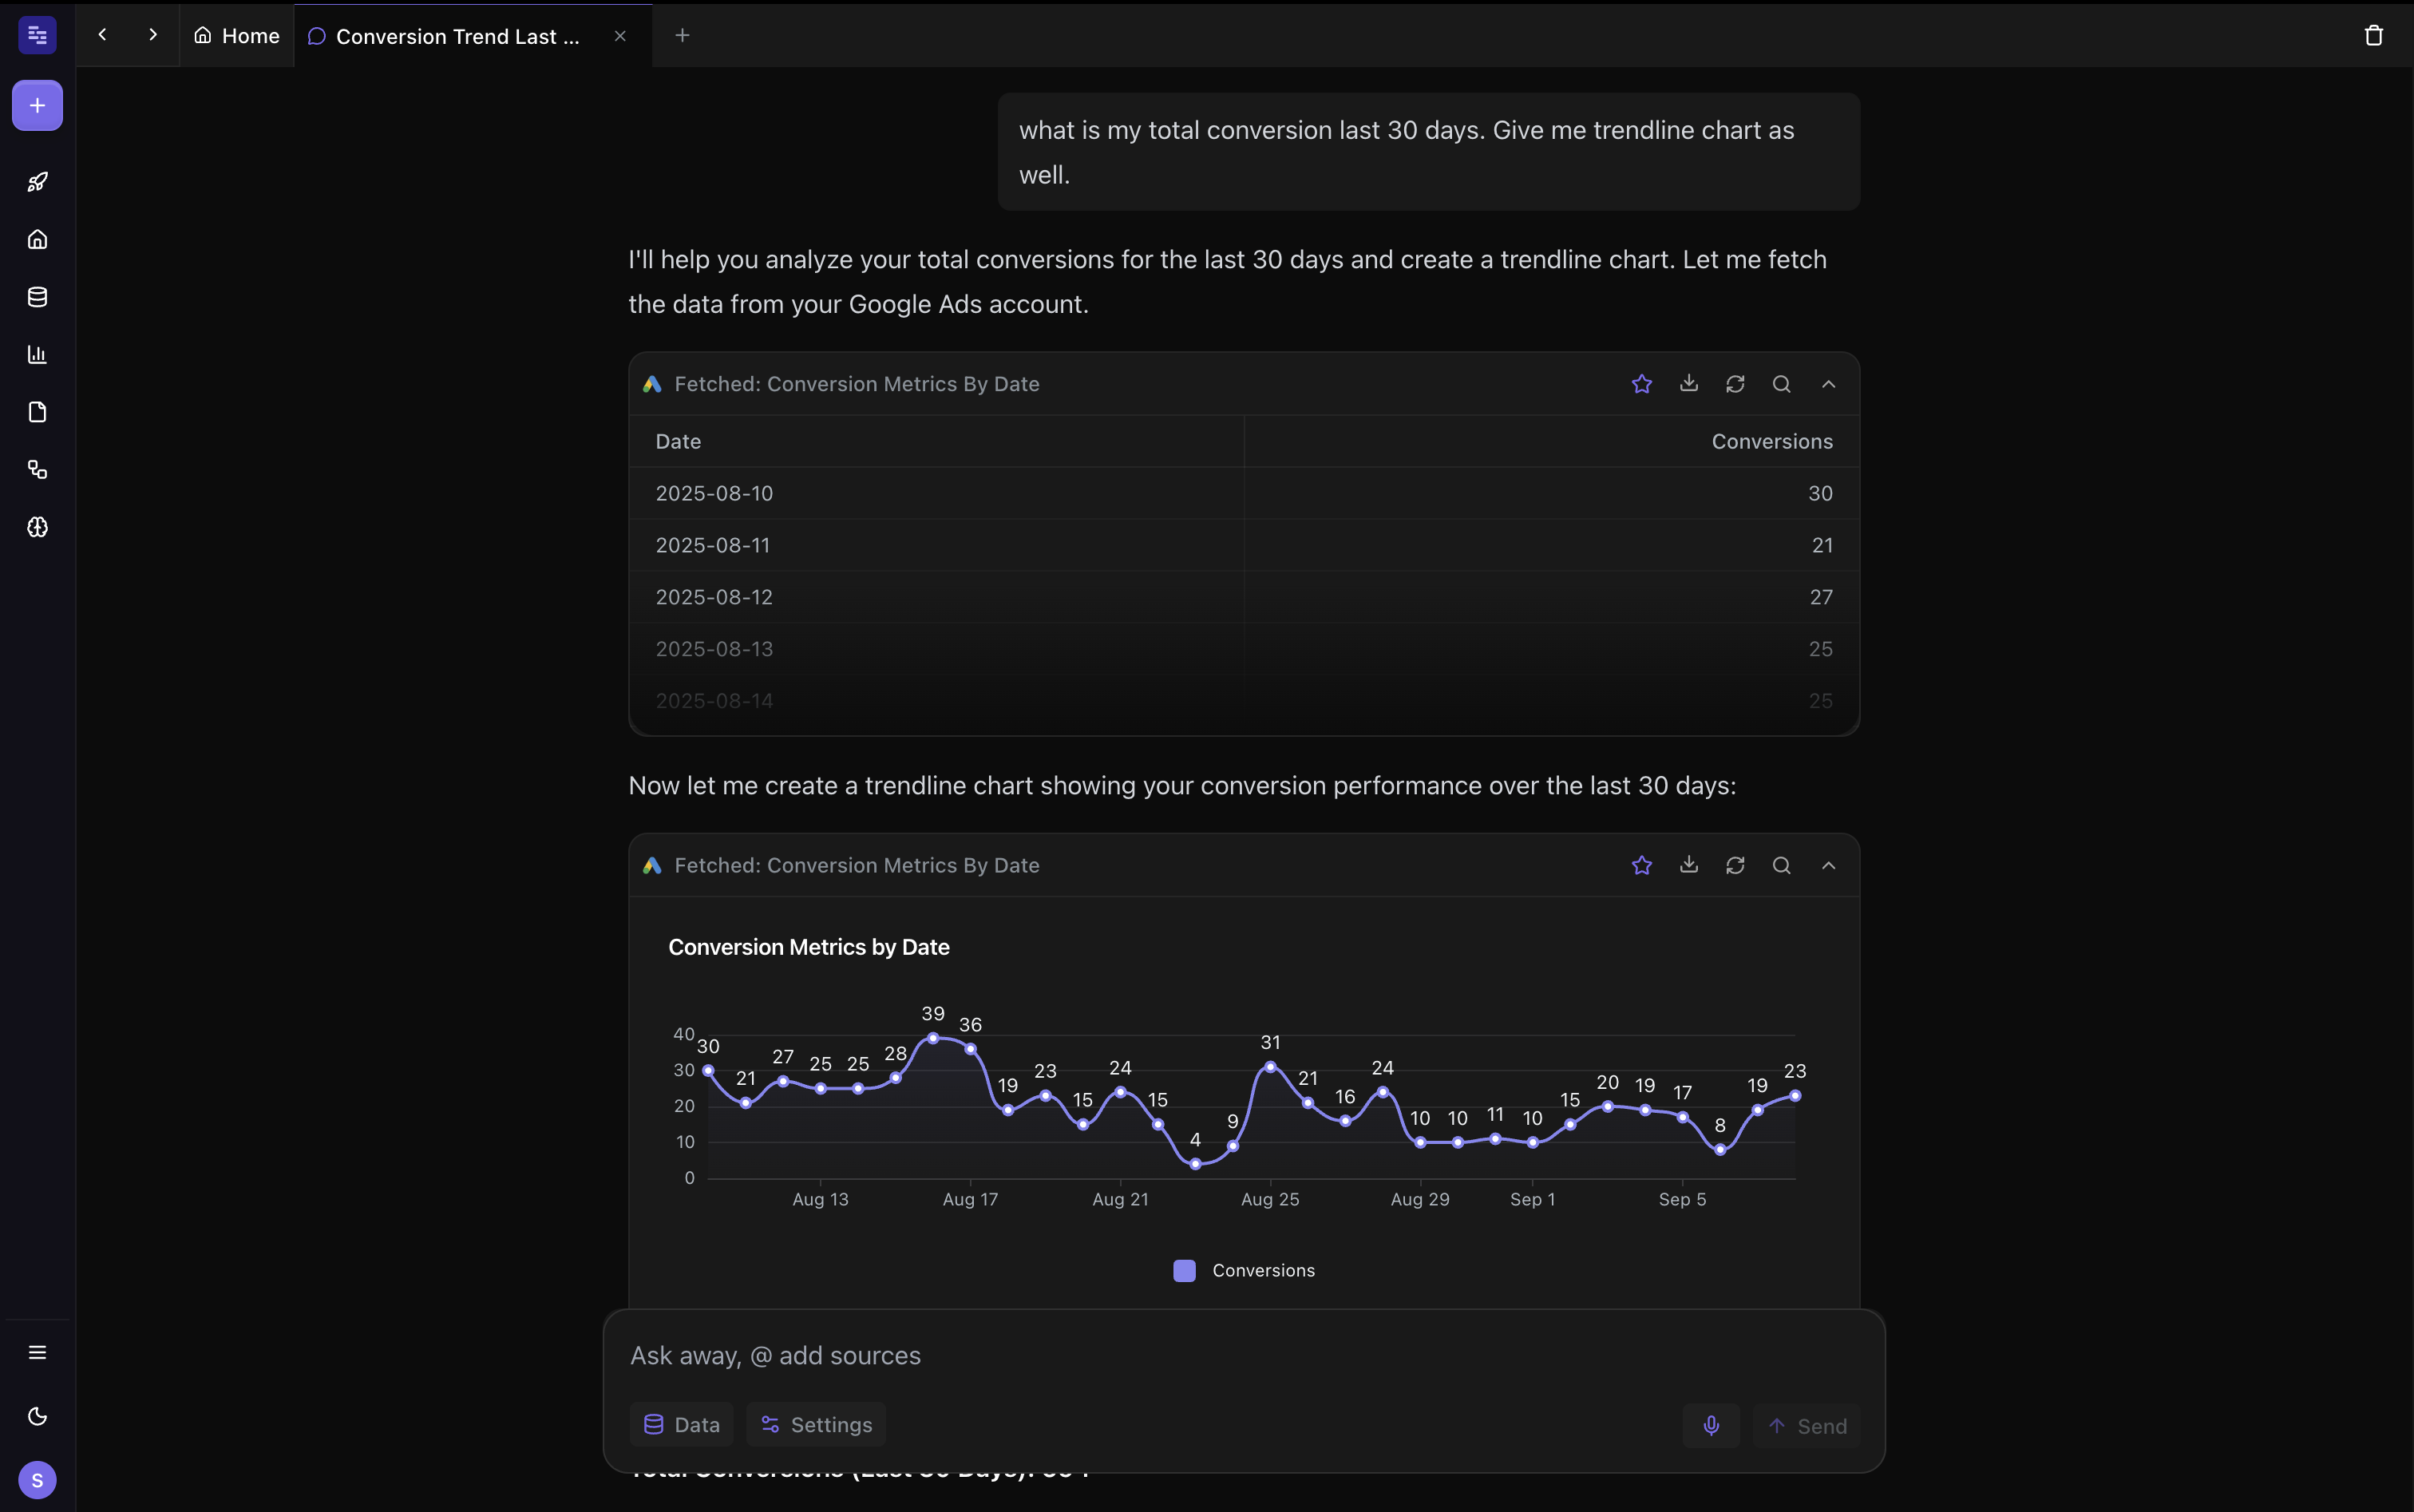
Task: Click the Send button
Action: click(x=1809, y=1424)
